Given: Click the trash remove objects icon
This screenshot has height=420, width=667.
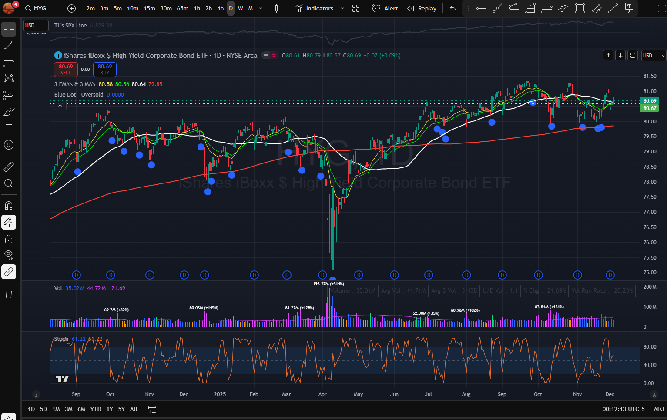Looking at the screenshot, I should tap(9, 294).
